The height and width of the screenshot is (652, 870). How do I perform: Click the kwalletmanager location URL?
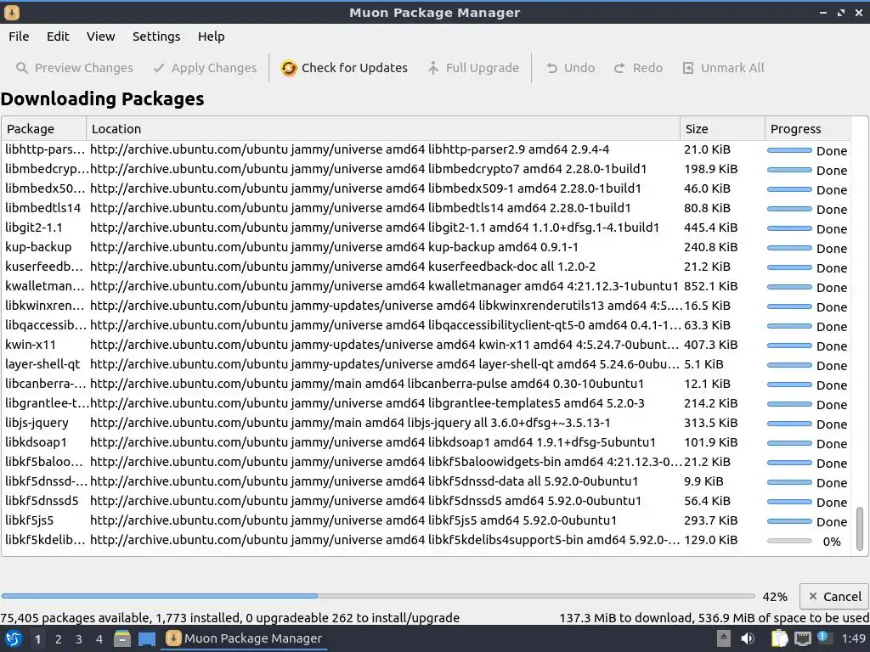[384, 286]
